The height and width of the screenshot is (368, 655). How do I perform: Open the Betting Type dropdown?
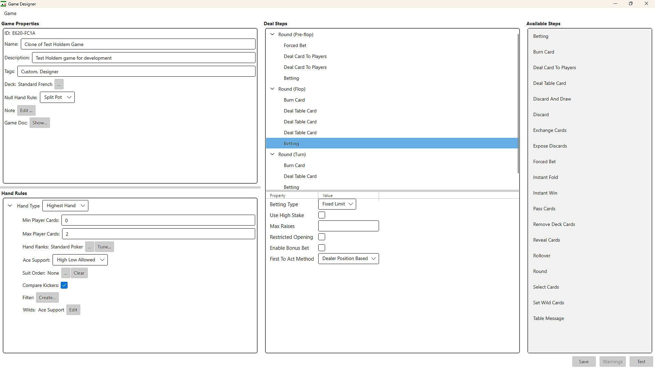(337, 204)
